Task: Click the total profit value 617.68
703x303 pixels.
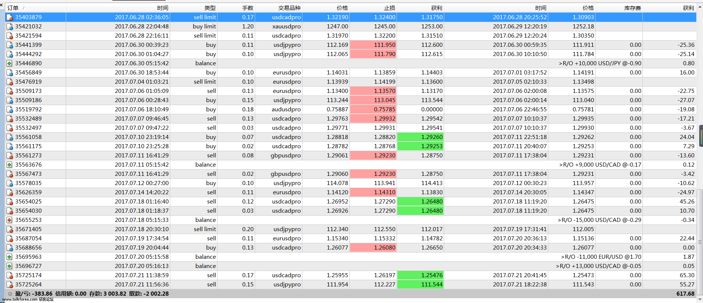Action: point(685,294)
